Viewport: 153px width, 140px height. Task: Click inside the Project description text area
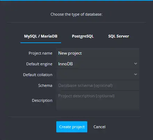pos(98,100)
